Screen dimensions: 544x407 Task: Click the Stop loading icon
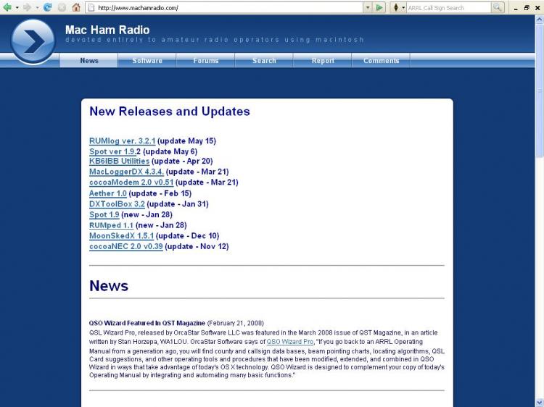tap(62, 7)
